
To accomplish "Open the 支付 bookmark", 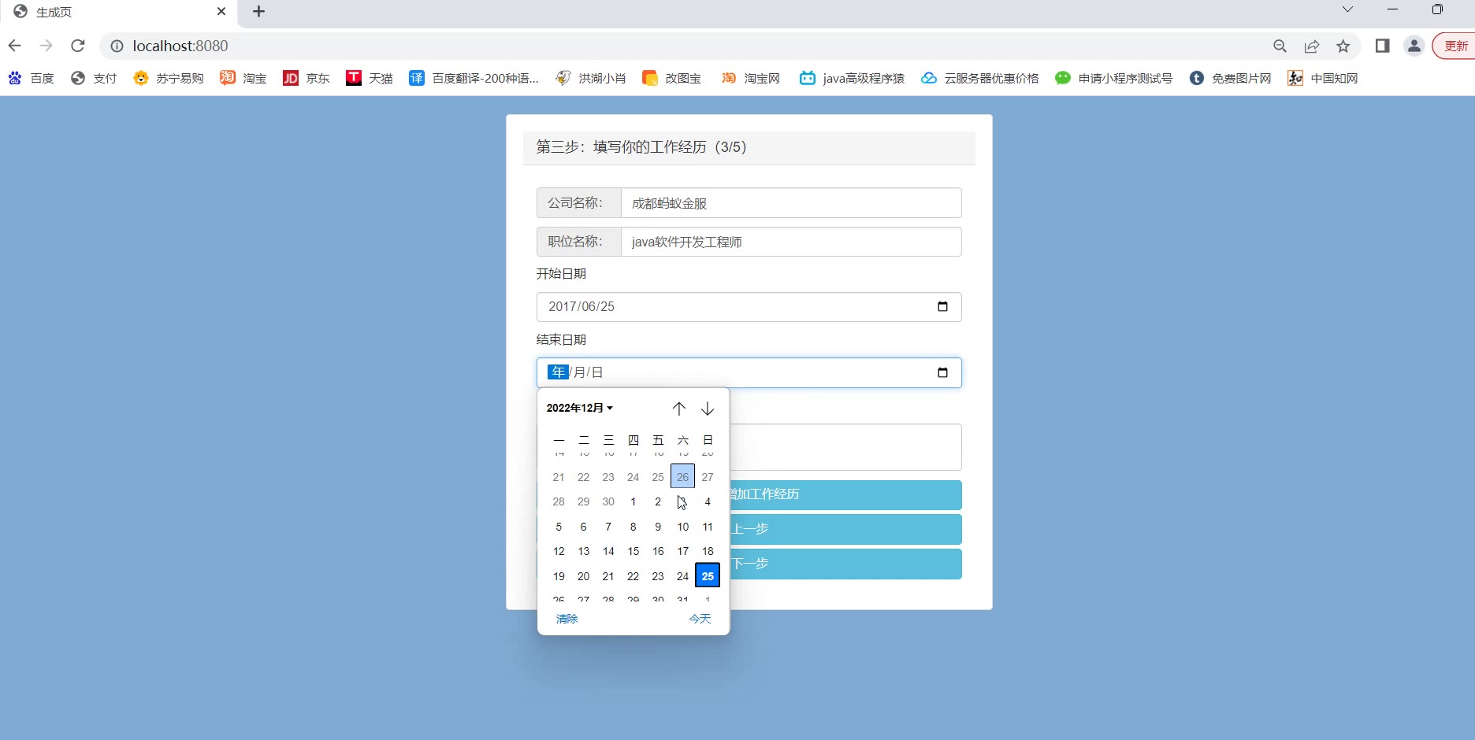I will pyautogui.click(x=94, y=78).
